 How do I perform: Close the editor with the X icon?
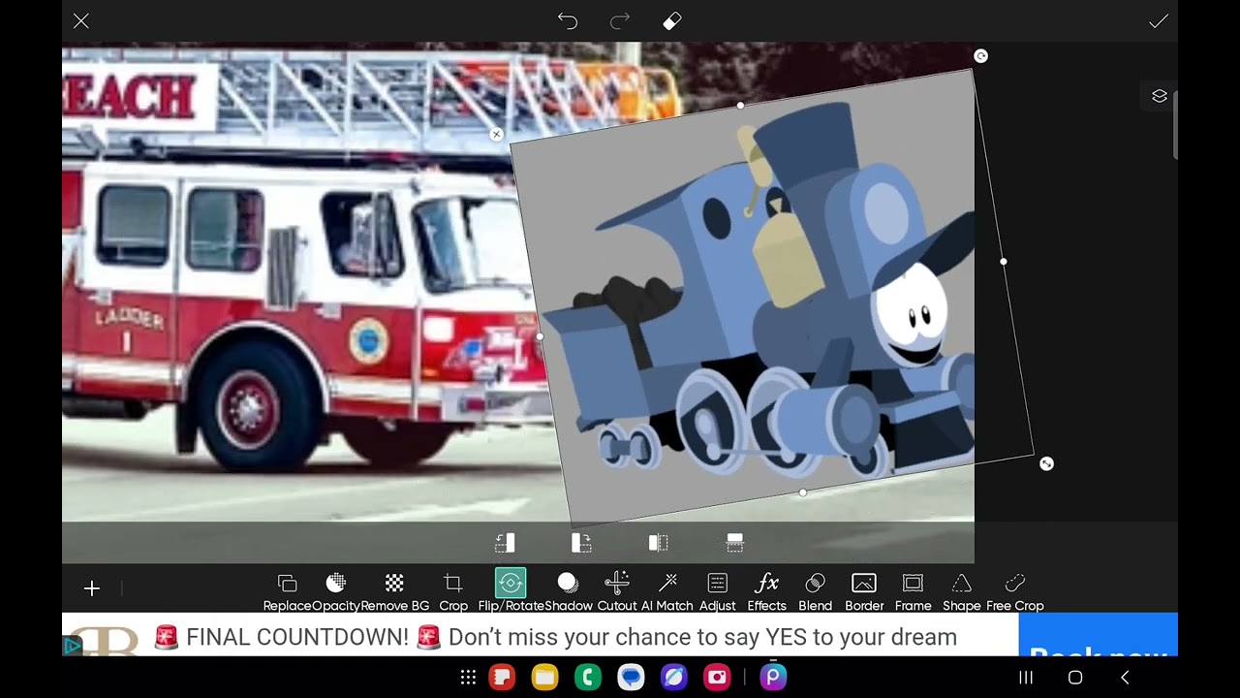(x=81, y=20)
